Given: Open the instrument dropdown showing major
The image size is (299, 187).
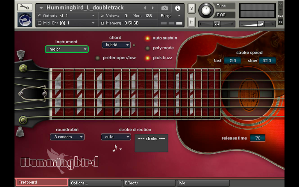Looking at the screenshot, I should pos(67,49).
